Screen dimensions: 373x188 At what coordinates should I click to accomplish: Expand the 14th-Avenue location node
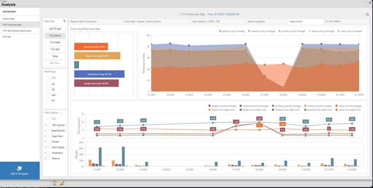45,125
